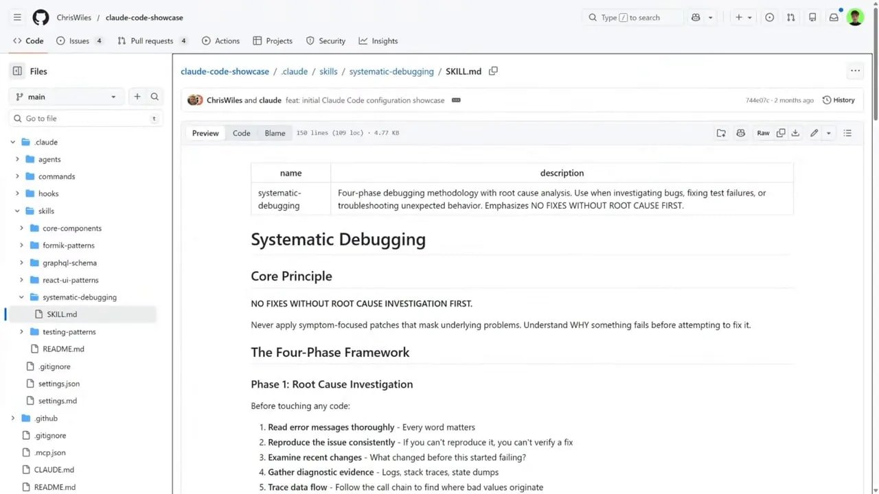The image size is (879, 494).
Task: Click the GitHub logo in the header
Action: pyautogui.click(x=41, y=17)
